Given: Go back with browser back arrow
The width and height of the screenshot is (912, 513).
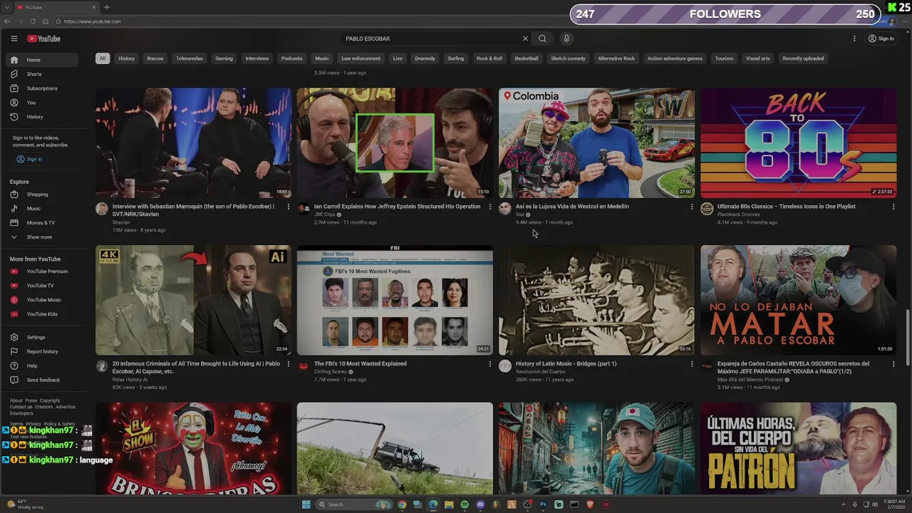Looking at the screenshot, I should coord(7,21).
